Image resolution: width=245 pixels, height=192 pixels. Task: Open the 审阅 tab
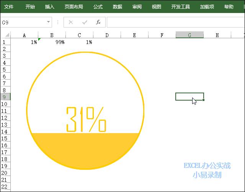pyautogui.click(x=137, y=7)
